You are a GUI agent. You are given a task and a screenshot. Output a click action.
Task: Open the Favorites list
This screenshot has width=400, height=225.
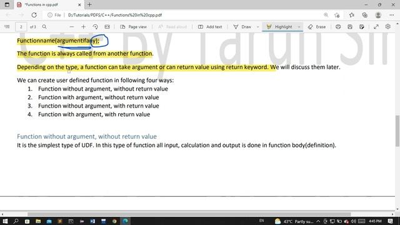[x=351, y=15]
